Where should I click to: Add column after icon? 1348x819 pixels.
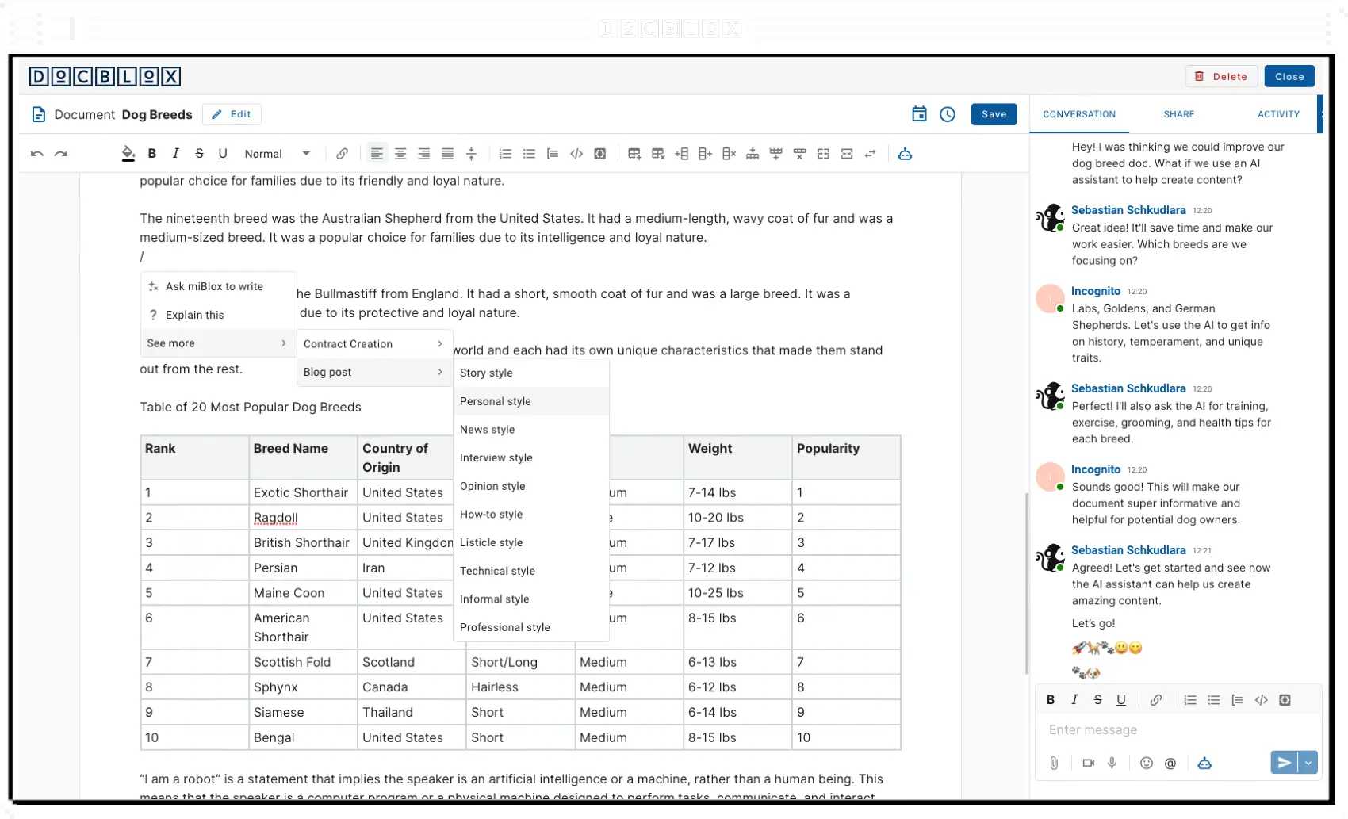click(x=705, y=154)
